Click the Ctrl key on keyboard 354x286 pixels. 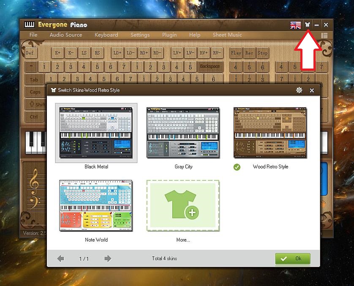(x=34, y=117)
